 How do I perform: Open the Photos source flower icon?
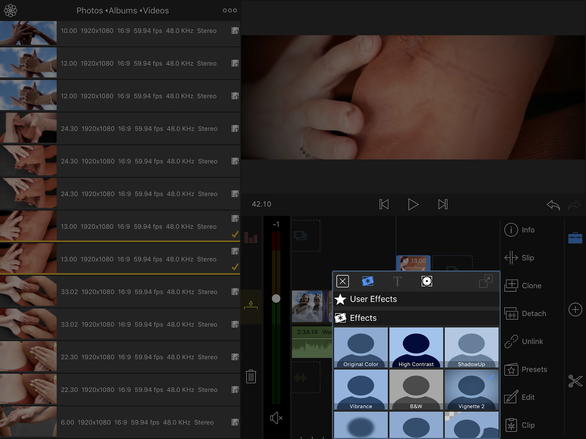(10, 11)
